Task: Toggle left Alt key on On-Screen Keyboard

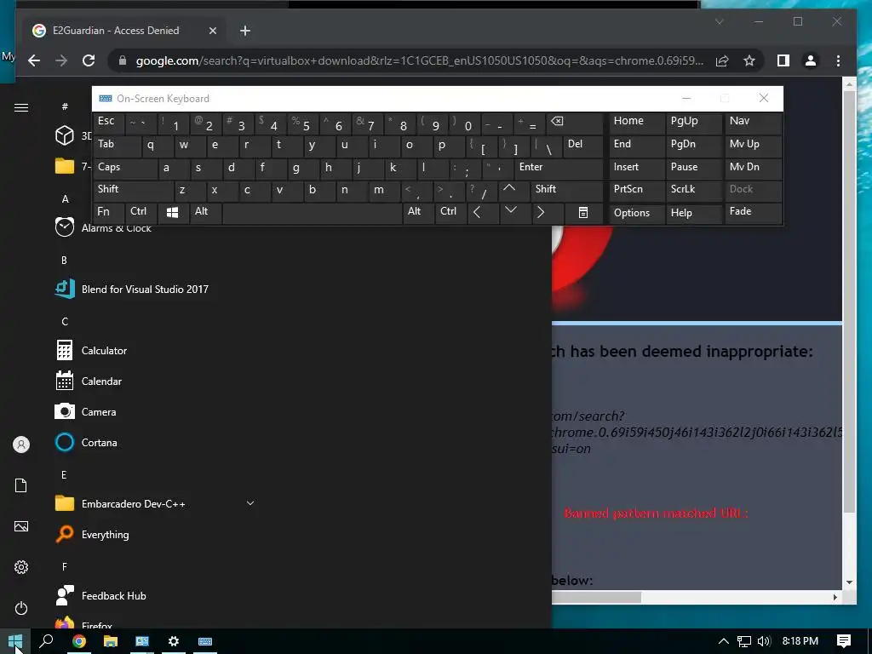Action: tap(206, 212)
